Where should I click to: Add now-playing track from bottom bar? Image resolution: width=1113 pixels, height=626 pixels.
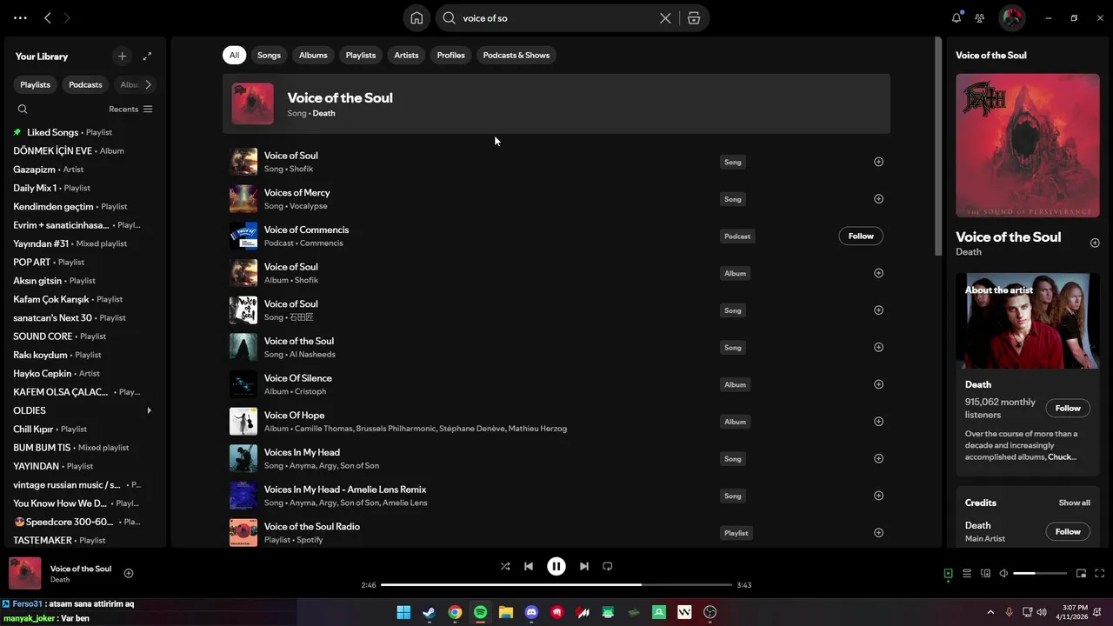click(129, 573)
